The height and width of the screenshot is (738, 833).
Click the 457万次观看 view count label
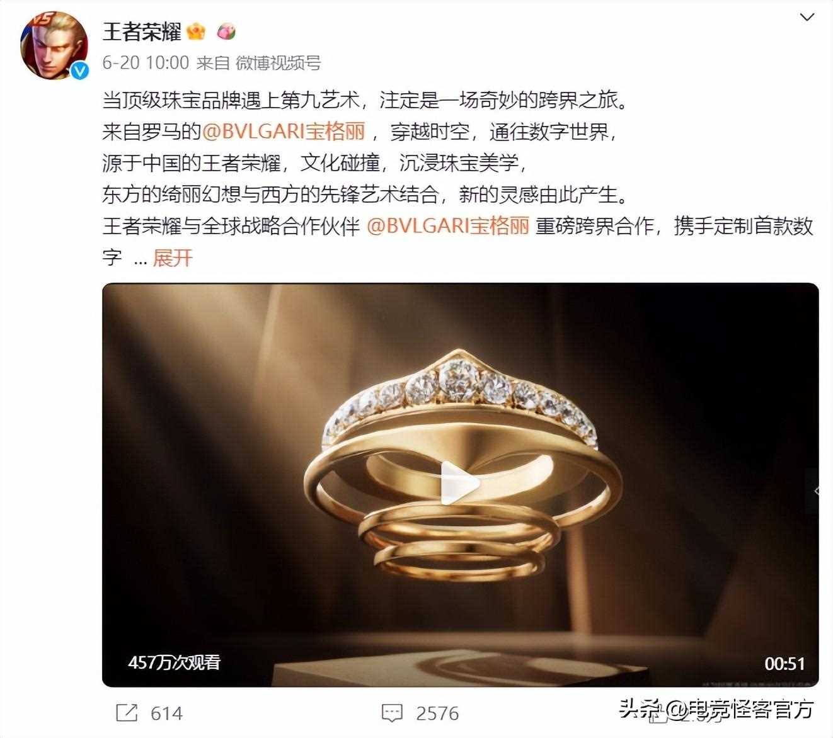tap(174, 662)
